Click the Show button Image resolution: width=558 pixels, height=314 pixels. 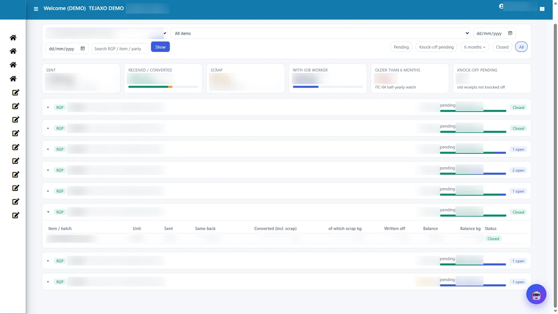160,47
